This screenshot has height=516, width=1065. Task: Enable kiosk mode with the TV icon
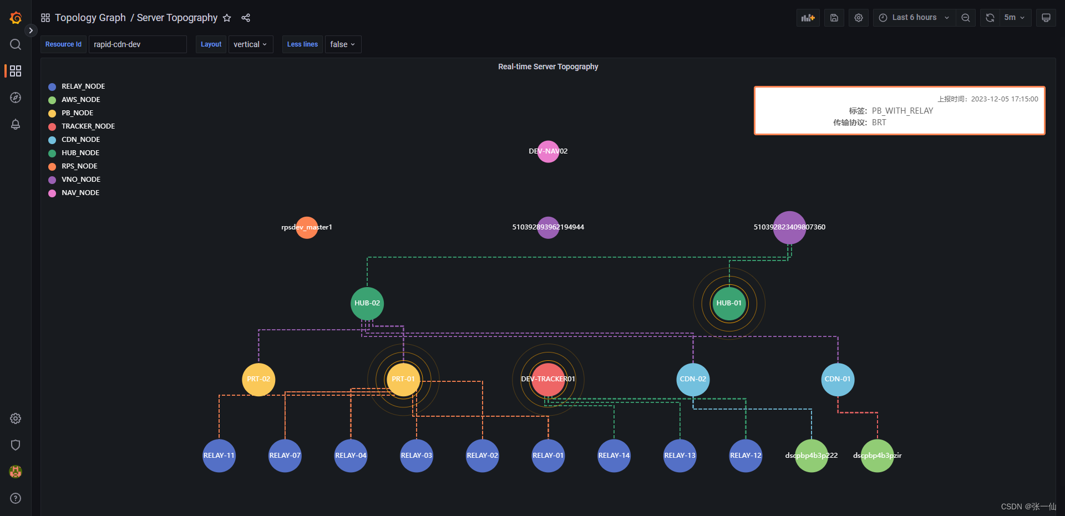pos(1046,17)
